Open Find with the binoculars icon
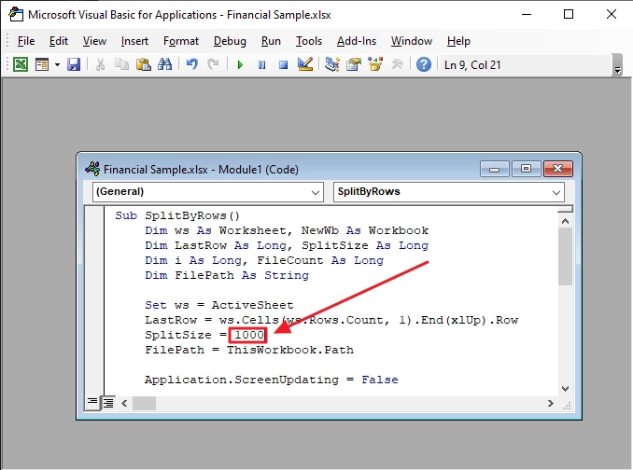 pyautogui.click(x=164, y=64)
